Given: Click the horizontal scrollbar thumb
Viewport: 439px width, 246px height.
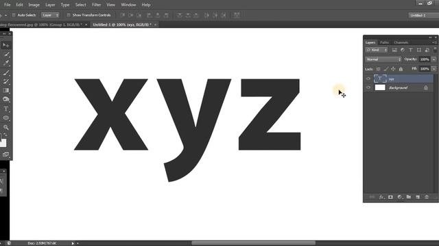Looking at the screenshot, I should click(x=253, y=243).
